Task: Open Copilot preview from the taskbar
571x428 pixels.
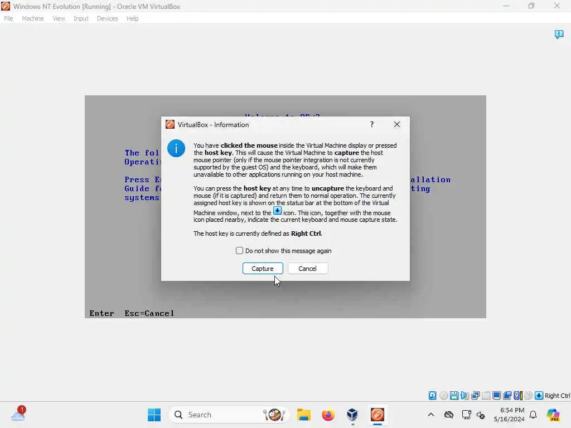Action: click(x=553, y=415)
